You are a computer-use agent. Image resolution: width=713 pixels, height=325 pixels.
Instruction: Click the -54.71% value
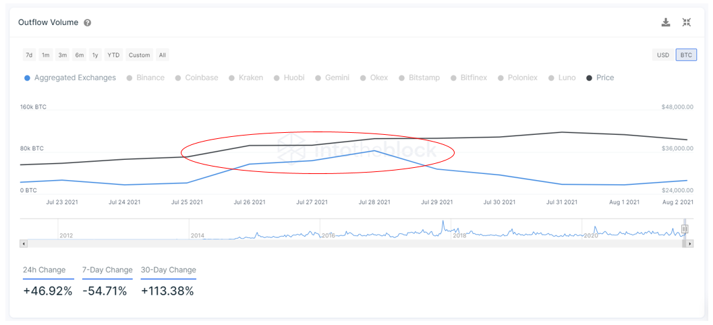tap(105, 291)
